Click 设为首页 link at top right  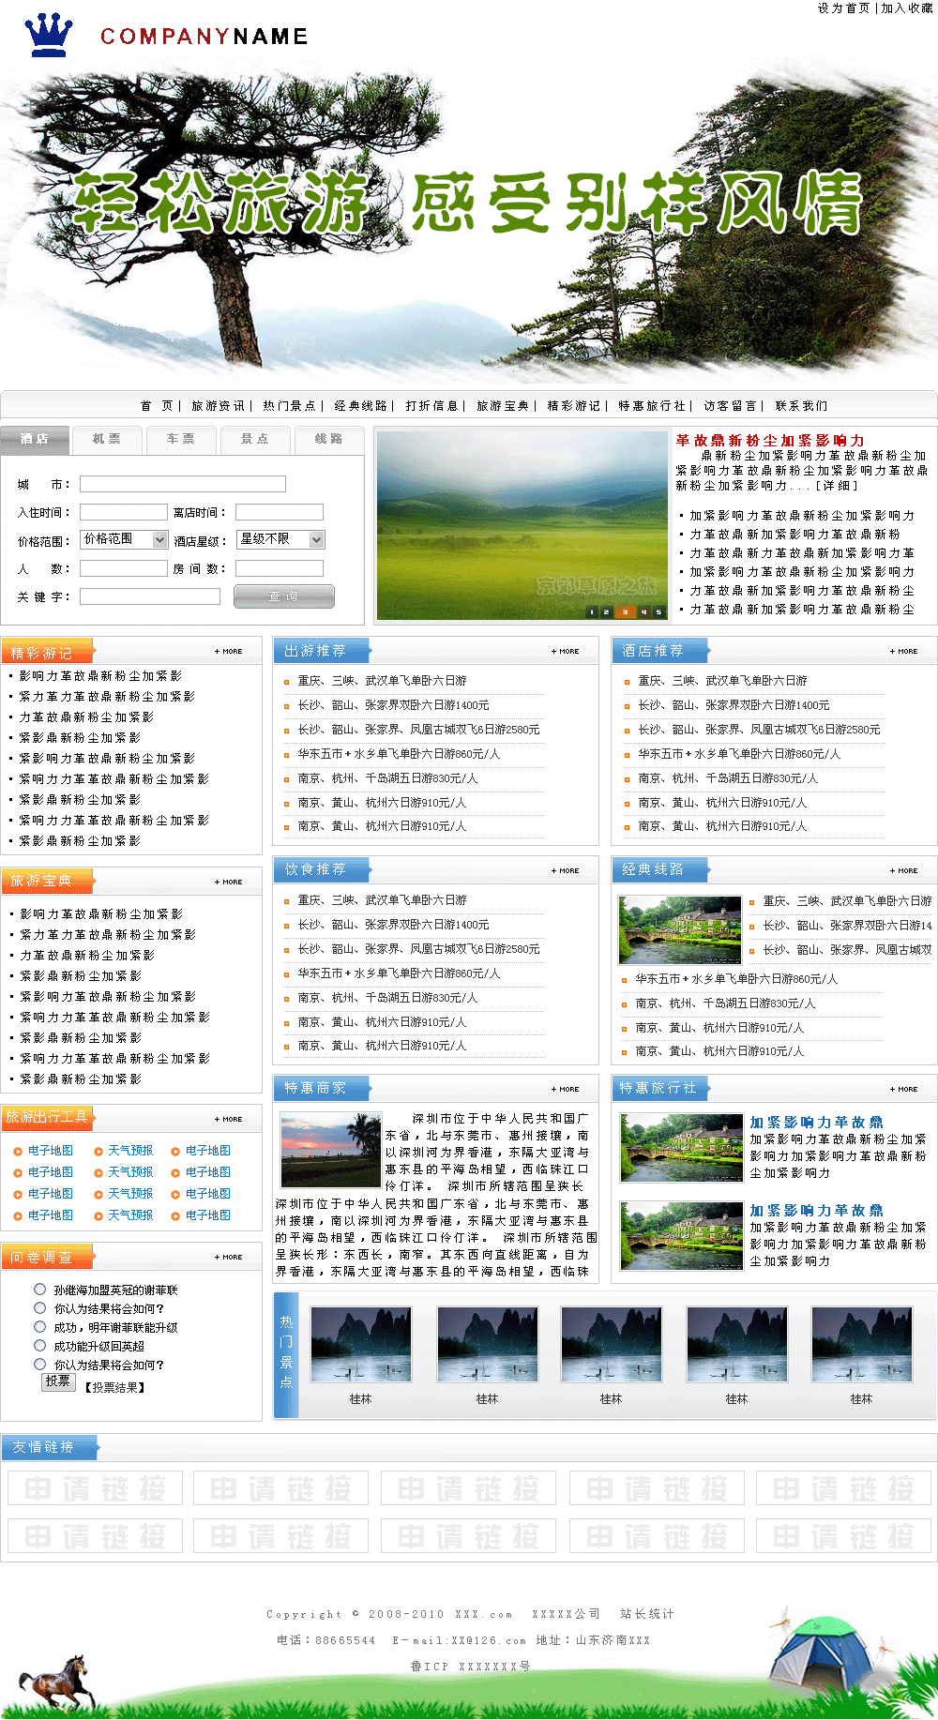tap(843, 8)
